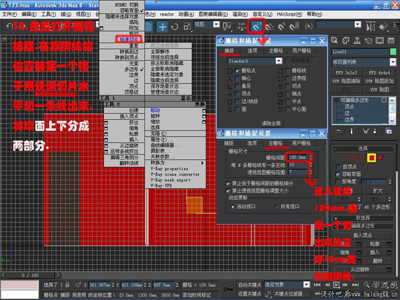This screenshot has height=300, width=400.
Task: Click the key mode toggle key icon
Action: click(228, 289)
